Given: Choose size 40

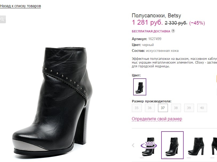Looking at the screenshot, I should coord(202,108).
